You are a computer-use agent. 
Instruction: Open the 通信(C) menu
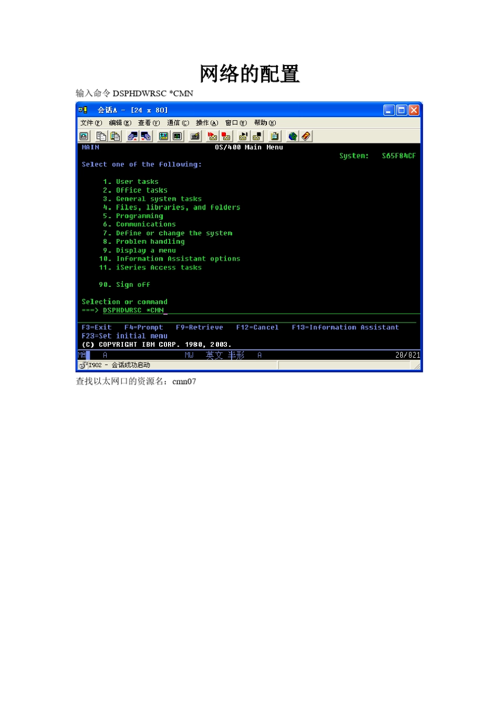coord(178,123)
